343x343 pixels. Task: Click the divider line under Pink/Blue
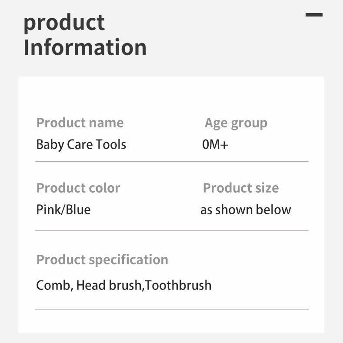(x=172, y=230)
